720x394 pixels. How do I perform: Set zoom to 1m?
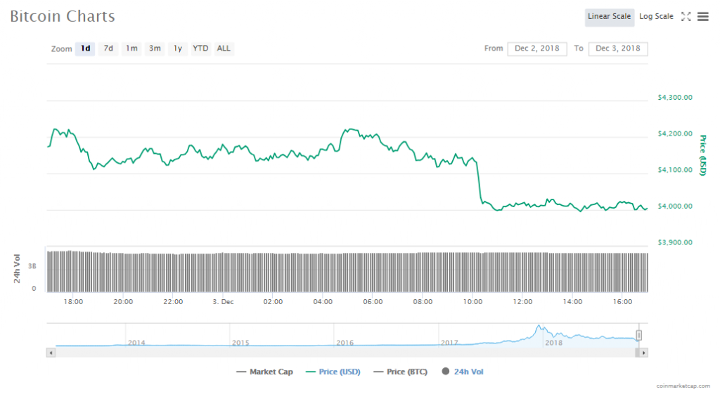(131, 48)
